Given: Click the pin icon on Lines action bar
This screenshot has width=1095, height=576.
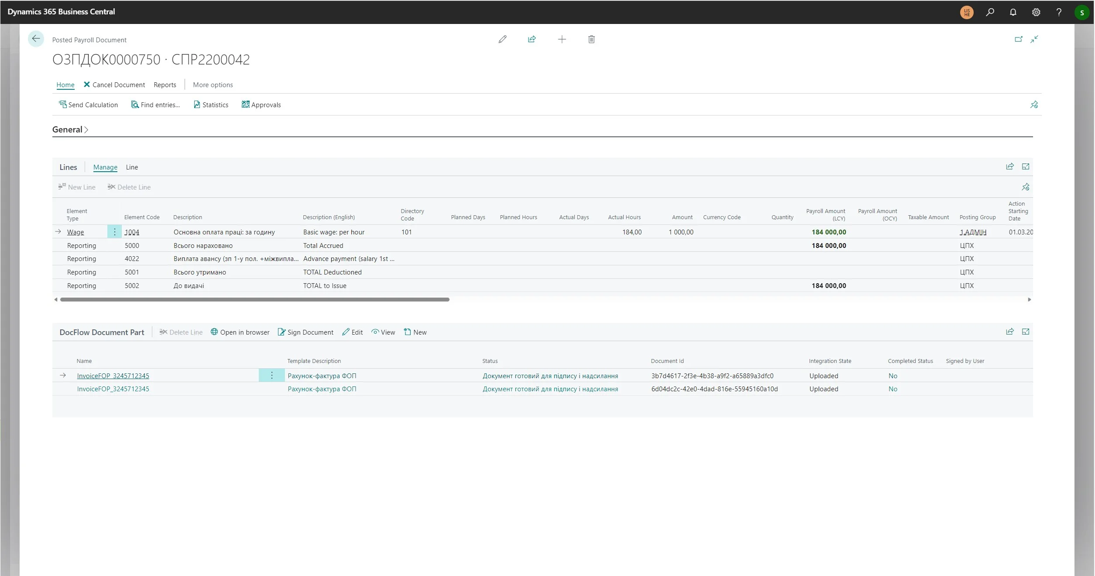Looking at the screenshot, I should (x=1025, y=187).
